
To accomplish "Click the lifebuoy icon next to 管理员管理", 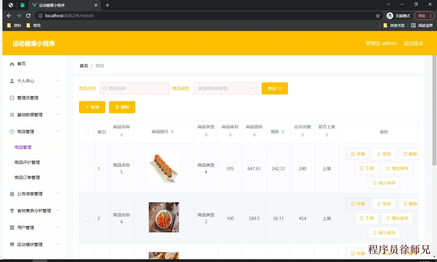I will (12, 98).
